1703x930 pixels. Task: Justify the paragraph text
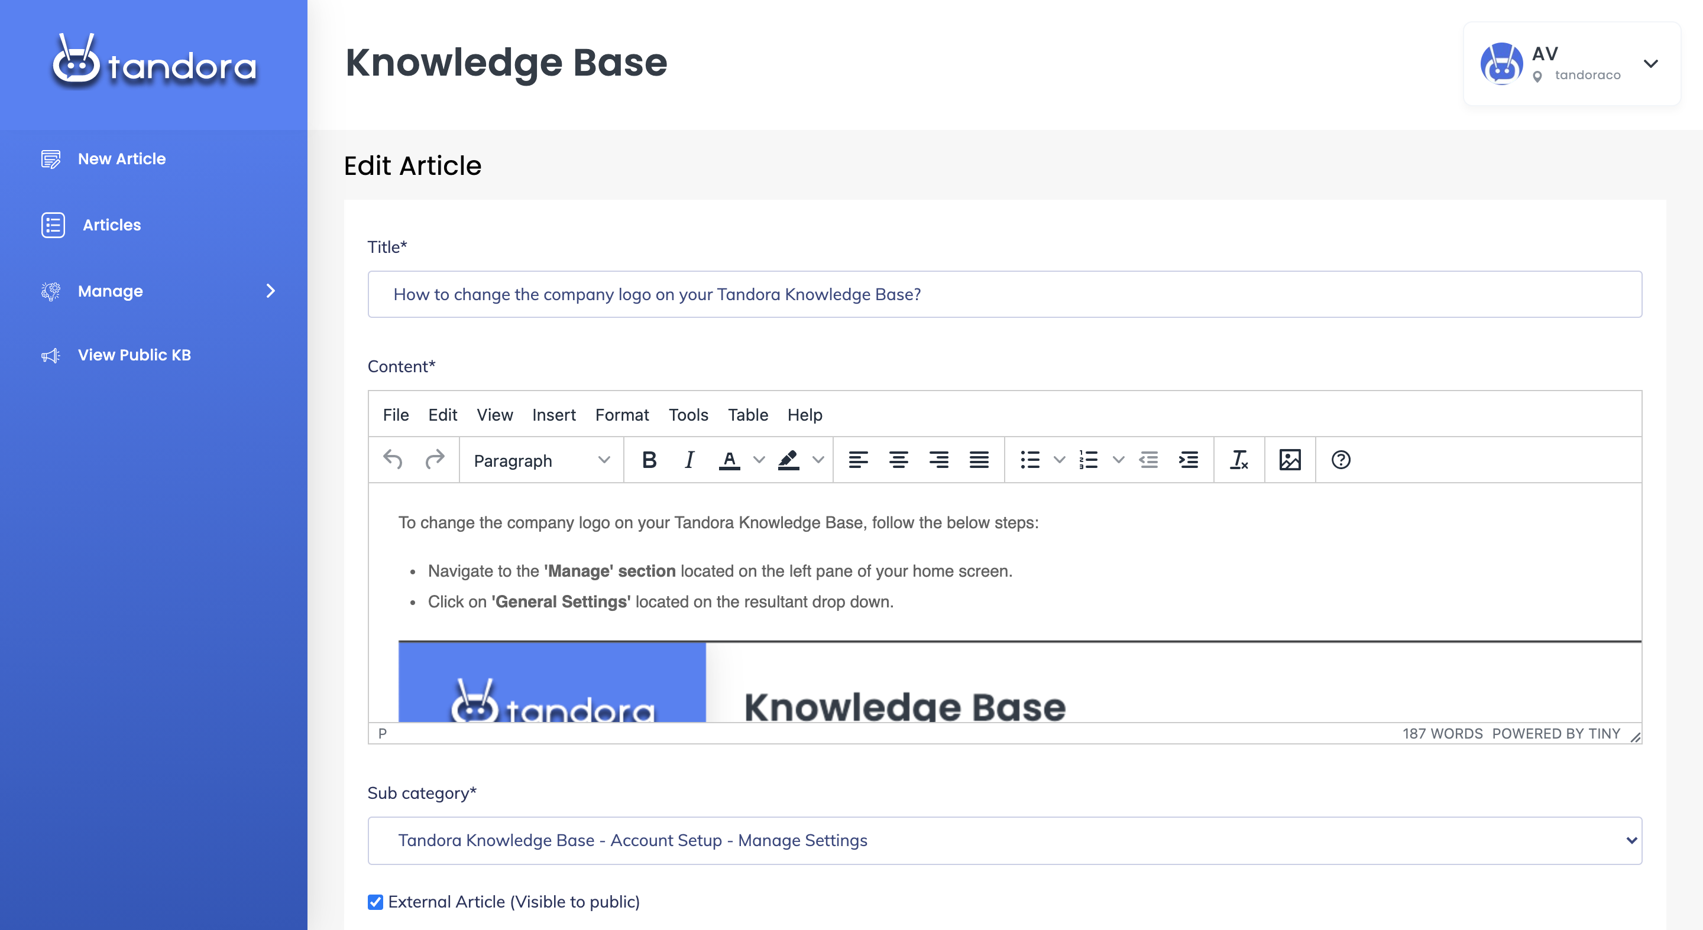coord(979,460)
